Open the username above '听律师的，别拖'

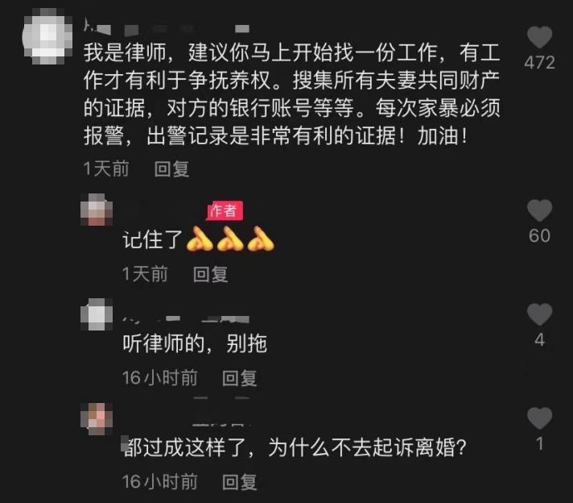(x=187, y=319)
